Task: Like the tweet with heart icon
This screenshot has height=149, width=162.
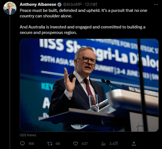Action: point(76,144)
